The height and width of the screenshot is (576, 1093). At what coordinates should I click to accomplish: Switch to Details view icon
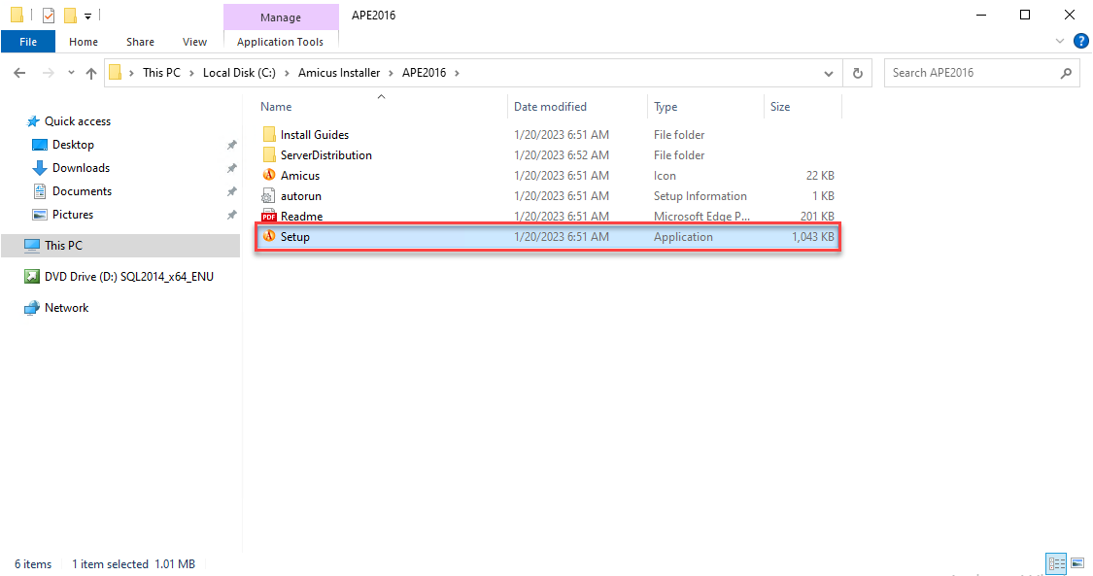click(1056, 563)
